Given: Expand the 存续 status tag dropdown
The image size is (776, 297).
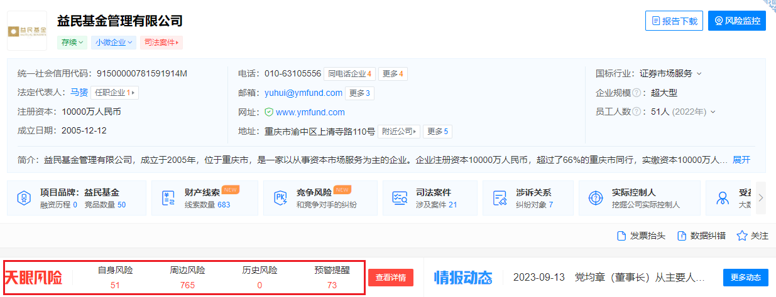Looking at the screenshot, I should click(72, 43).
